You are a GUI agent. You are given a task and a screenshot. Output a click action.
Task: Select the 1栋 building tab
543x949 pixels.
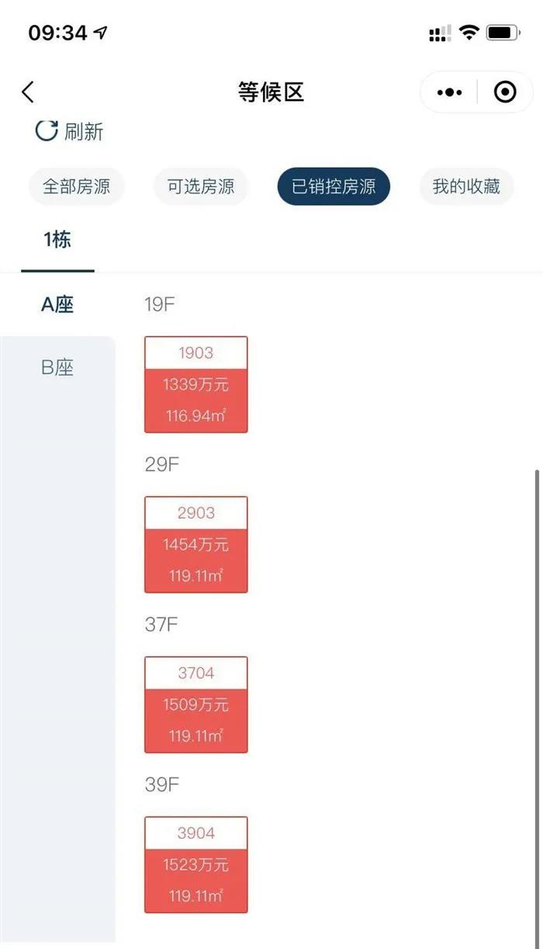57,240
